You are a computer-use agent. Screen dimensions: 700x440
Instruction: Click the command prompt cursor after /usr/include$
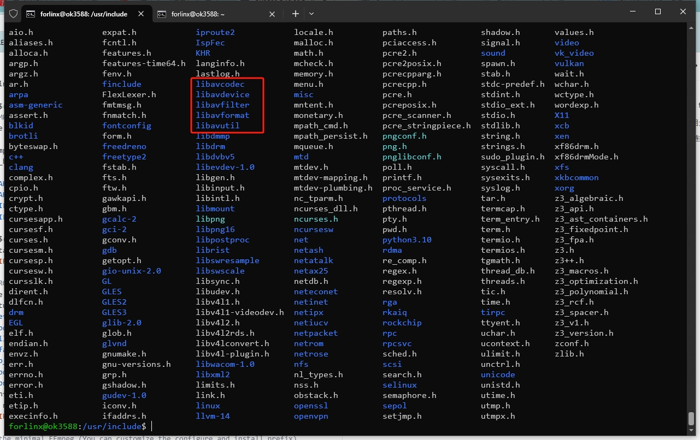pos(152,426)
